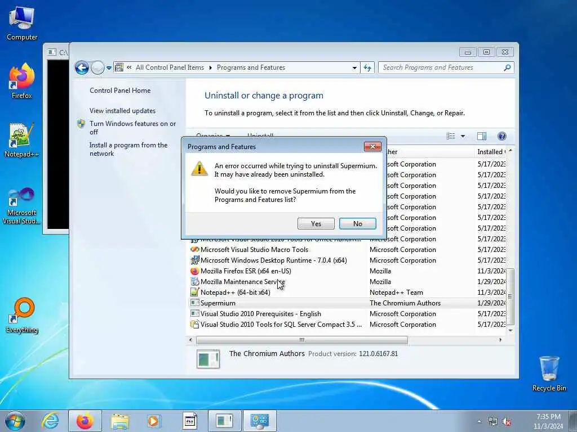Click the Firefox desktop shortcut
577x432 pixels.
[x=22, y=81]
